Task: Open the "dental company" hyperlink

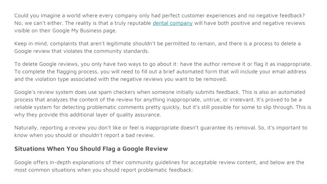Action: [172, 23]
